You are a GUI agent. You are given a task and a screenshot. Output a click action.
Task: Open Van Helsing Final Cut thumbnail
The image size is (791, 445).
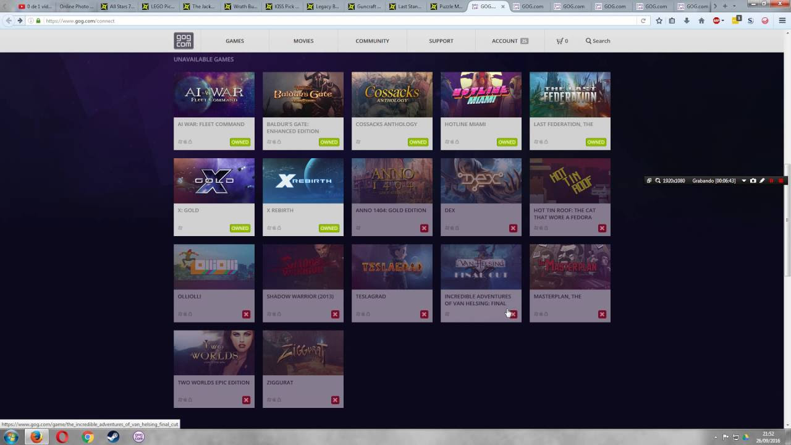coord(481,266)
